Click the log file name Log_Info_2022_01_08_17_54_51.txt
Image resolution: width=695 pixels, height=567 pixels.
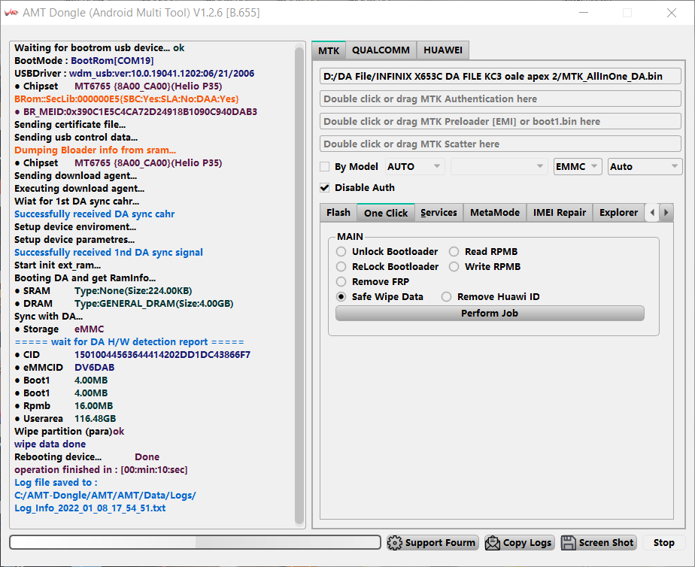[90, 508]
